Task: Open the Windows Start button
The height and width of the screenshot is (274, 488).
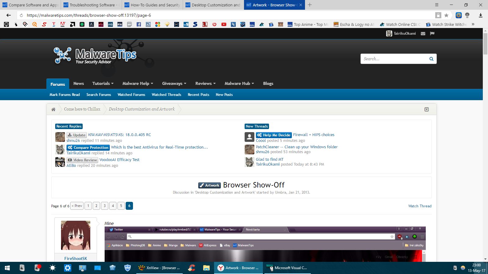Action: tap(7, 268)
